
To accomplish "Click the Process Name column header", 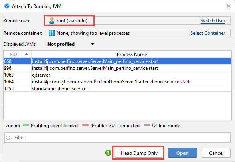I will [x=132, y=54].
